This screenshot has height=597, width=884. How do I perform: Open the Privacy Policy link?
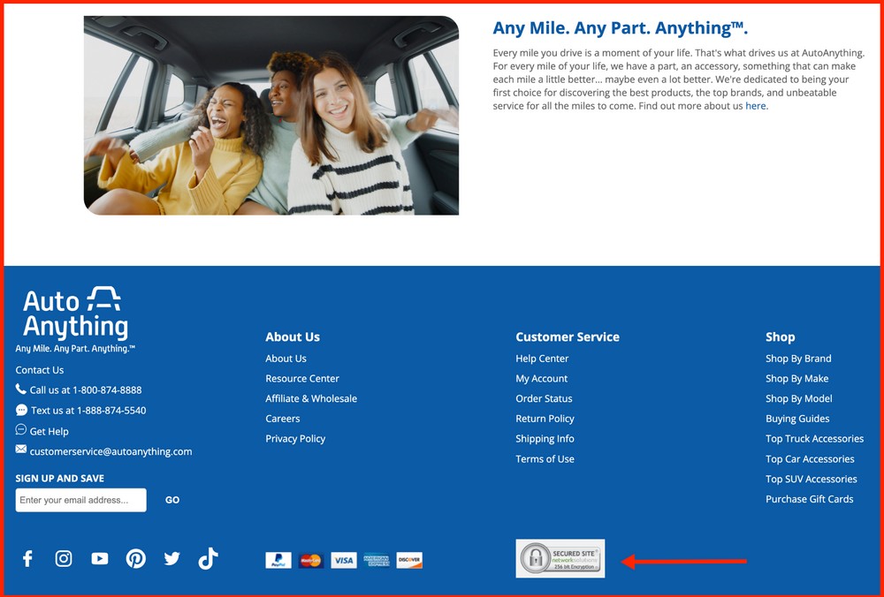point(295,439)
